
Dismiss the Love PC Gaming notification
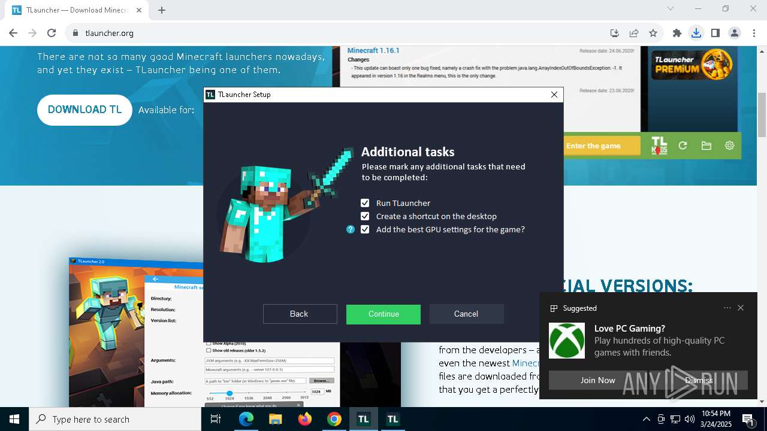pos(699,380)
